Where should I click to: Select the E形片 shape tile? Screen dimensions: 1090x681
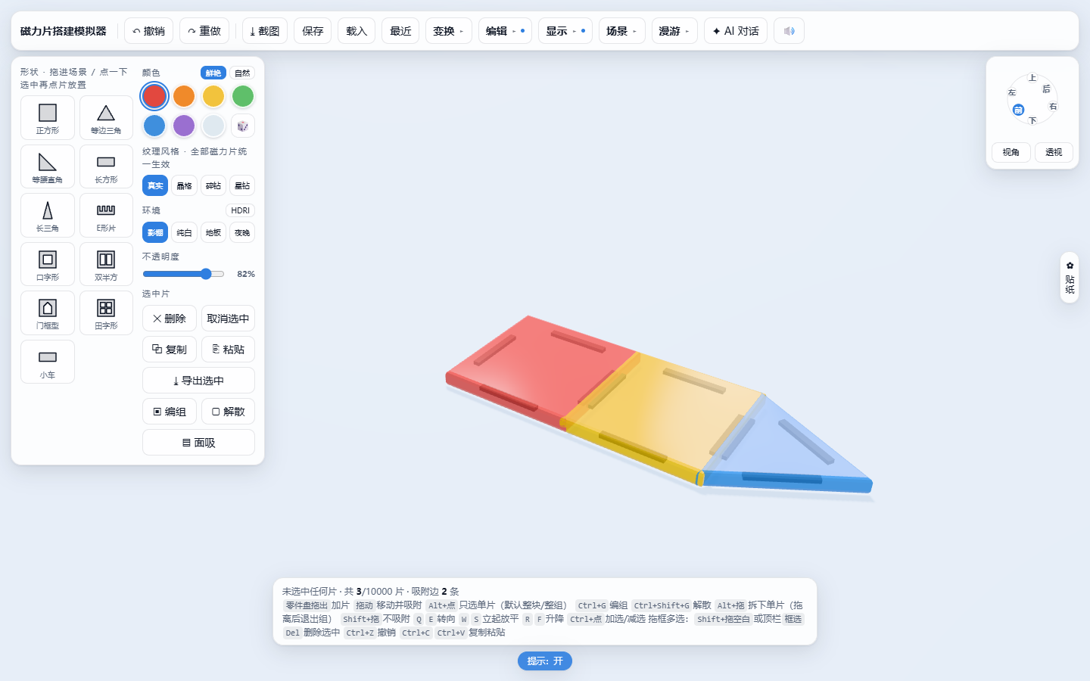(106, 216)
